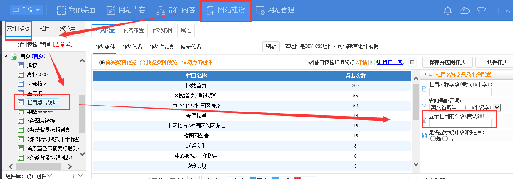Switch to the 内容配置 tab

[x=133, y=30]
